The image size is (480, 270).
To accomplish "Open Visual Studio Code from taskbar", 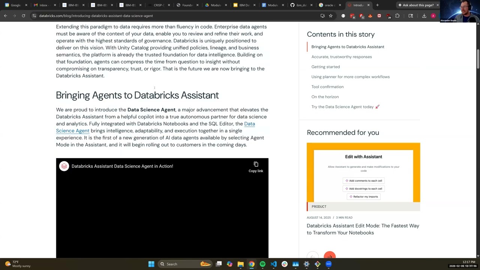I will pos(273,264).
